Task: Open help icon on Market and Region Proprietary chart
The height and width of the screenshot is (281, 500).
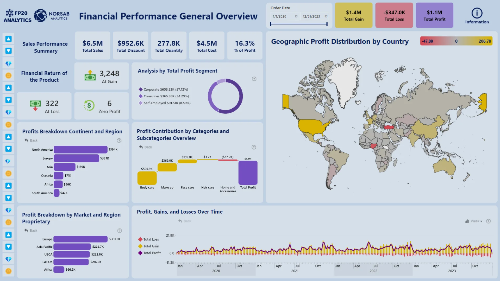Action: tap(120, 231)
